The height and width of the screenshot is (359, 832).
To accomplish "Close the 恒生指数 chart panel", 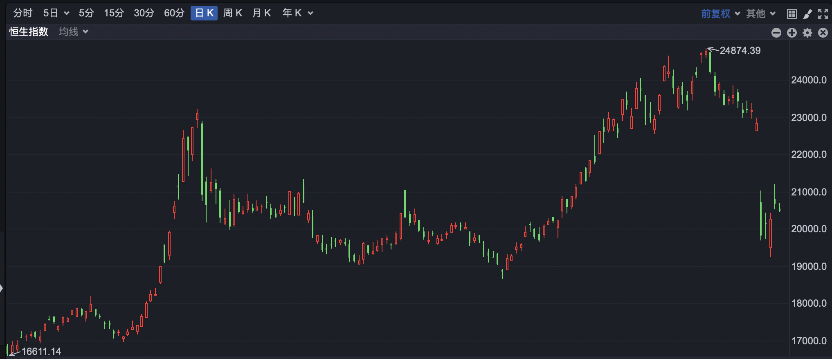I will coord(823,33).
